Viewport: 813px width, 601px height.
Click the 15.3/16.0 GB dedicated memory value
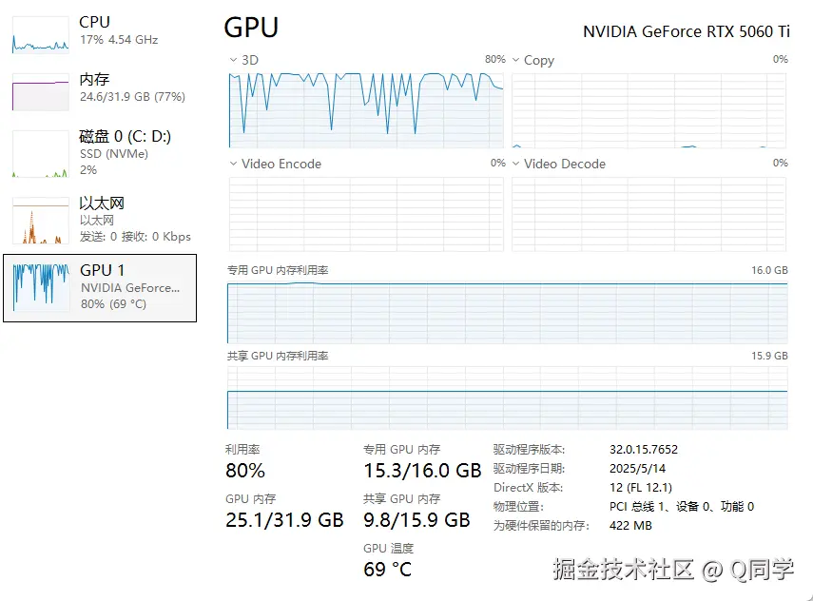pos(422,471)
